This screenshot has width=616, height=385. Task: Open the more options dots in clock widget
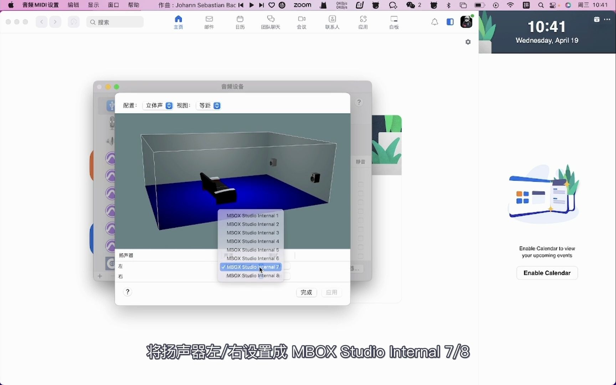[x=607, y=19]
